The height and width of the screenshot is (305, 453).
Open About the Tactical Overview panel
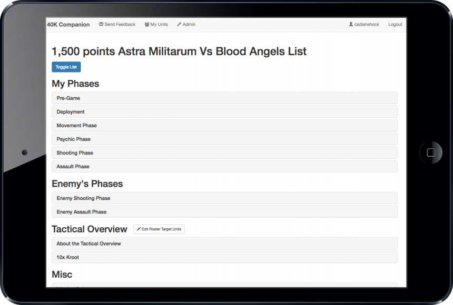[224, 243]
